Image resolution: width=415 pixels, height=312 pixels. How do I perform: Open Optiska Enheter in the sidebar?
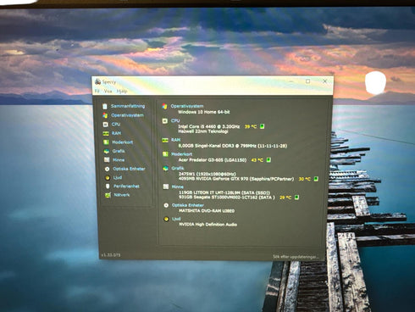point(129,169)
